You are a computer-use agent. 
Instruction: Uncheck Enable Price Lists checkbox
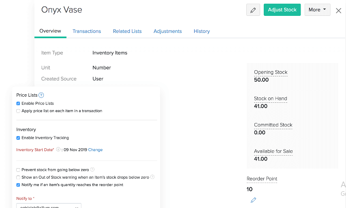(18, 104)
